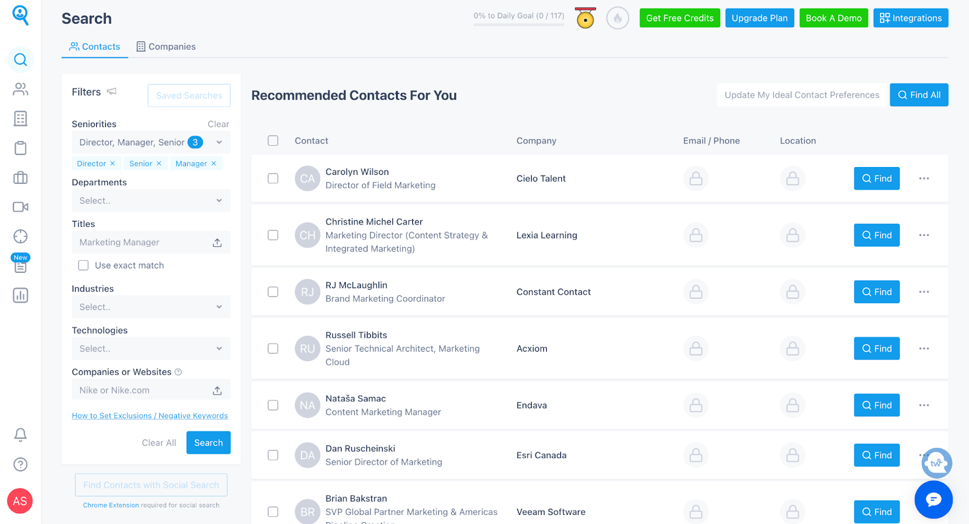
Task: Click the bar chart analytics sidebar icon
Action: pos(21,295)
